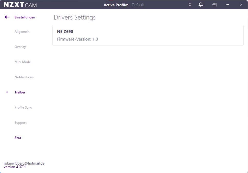
Task: Open the Overlay settings section
Action: 20,47
